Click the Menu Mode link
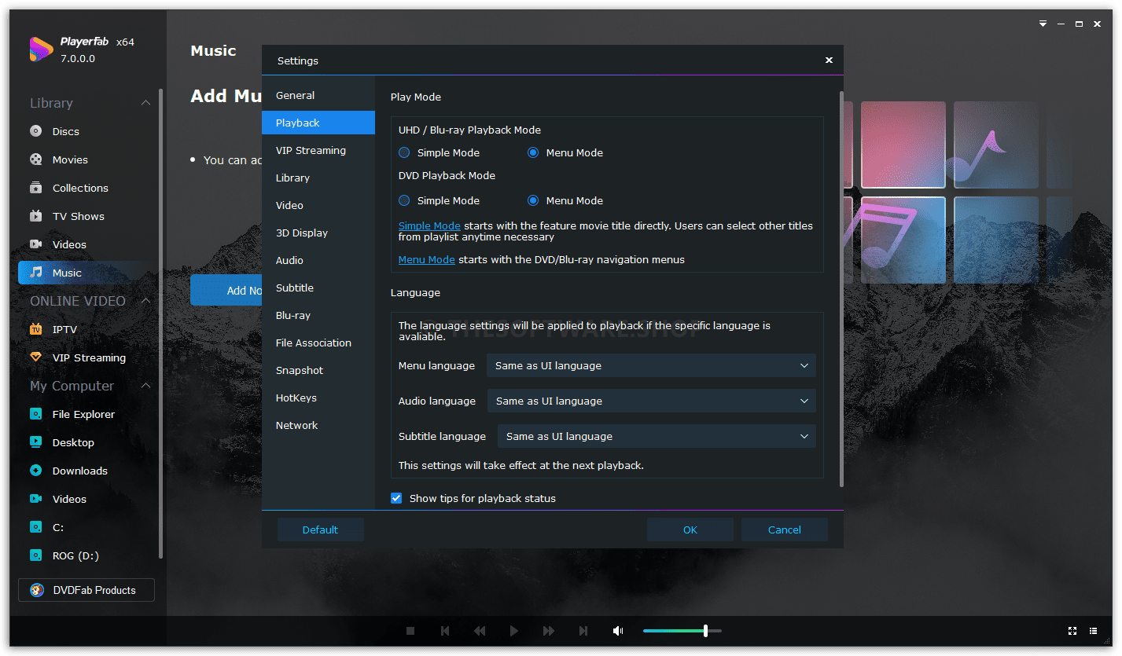1122x656 pixels. [427, 260]
